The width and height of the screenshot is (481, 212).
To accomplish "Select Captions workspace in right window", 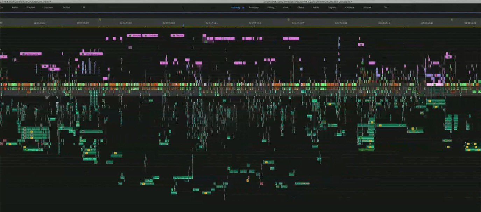I will click(349, 7).
